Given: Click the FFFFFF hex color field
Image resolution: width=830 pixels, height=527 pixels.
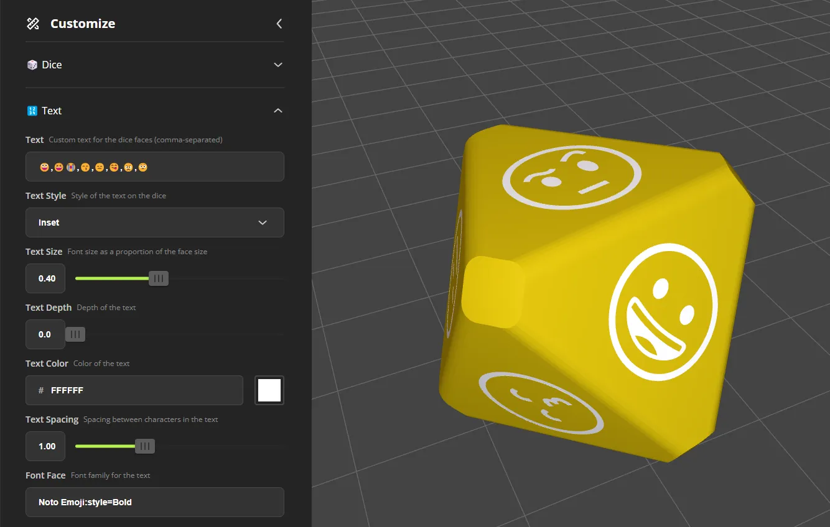Looking at the screenshot, I should (x=134, y=390).
